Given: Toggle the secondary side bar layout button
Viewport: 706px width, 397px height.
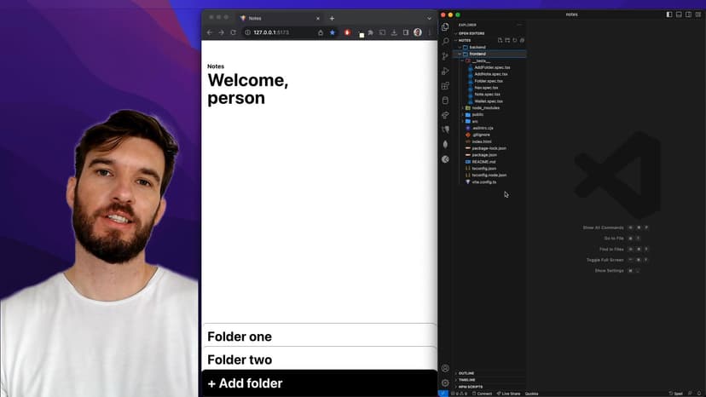Looking at the screenshot, I should [689, 14].
